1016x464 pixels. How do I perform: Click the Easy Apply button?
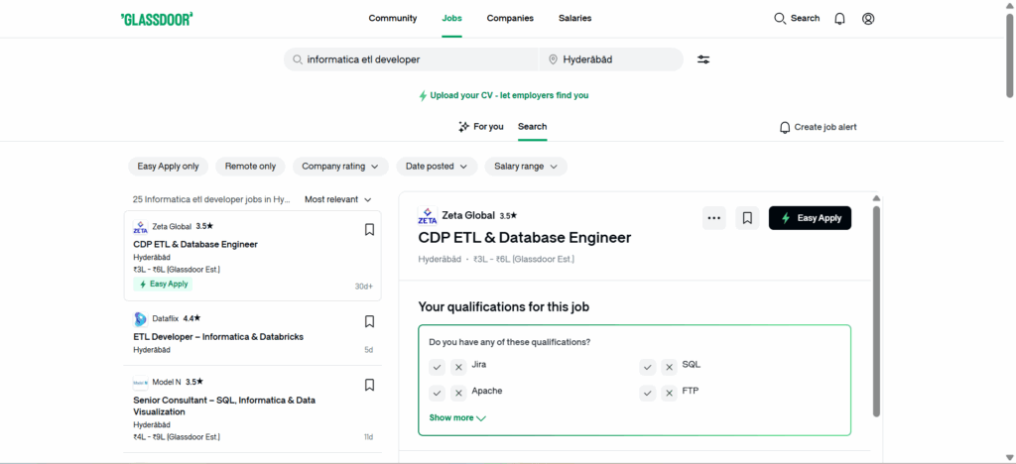tap(810, 218)
